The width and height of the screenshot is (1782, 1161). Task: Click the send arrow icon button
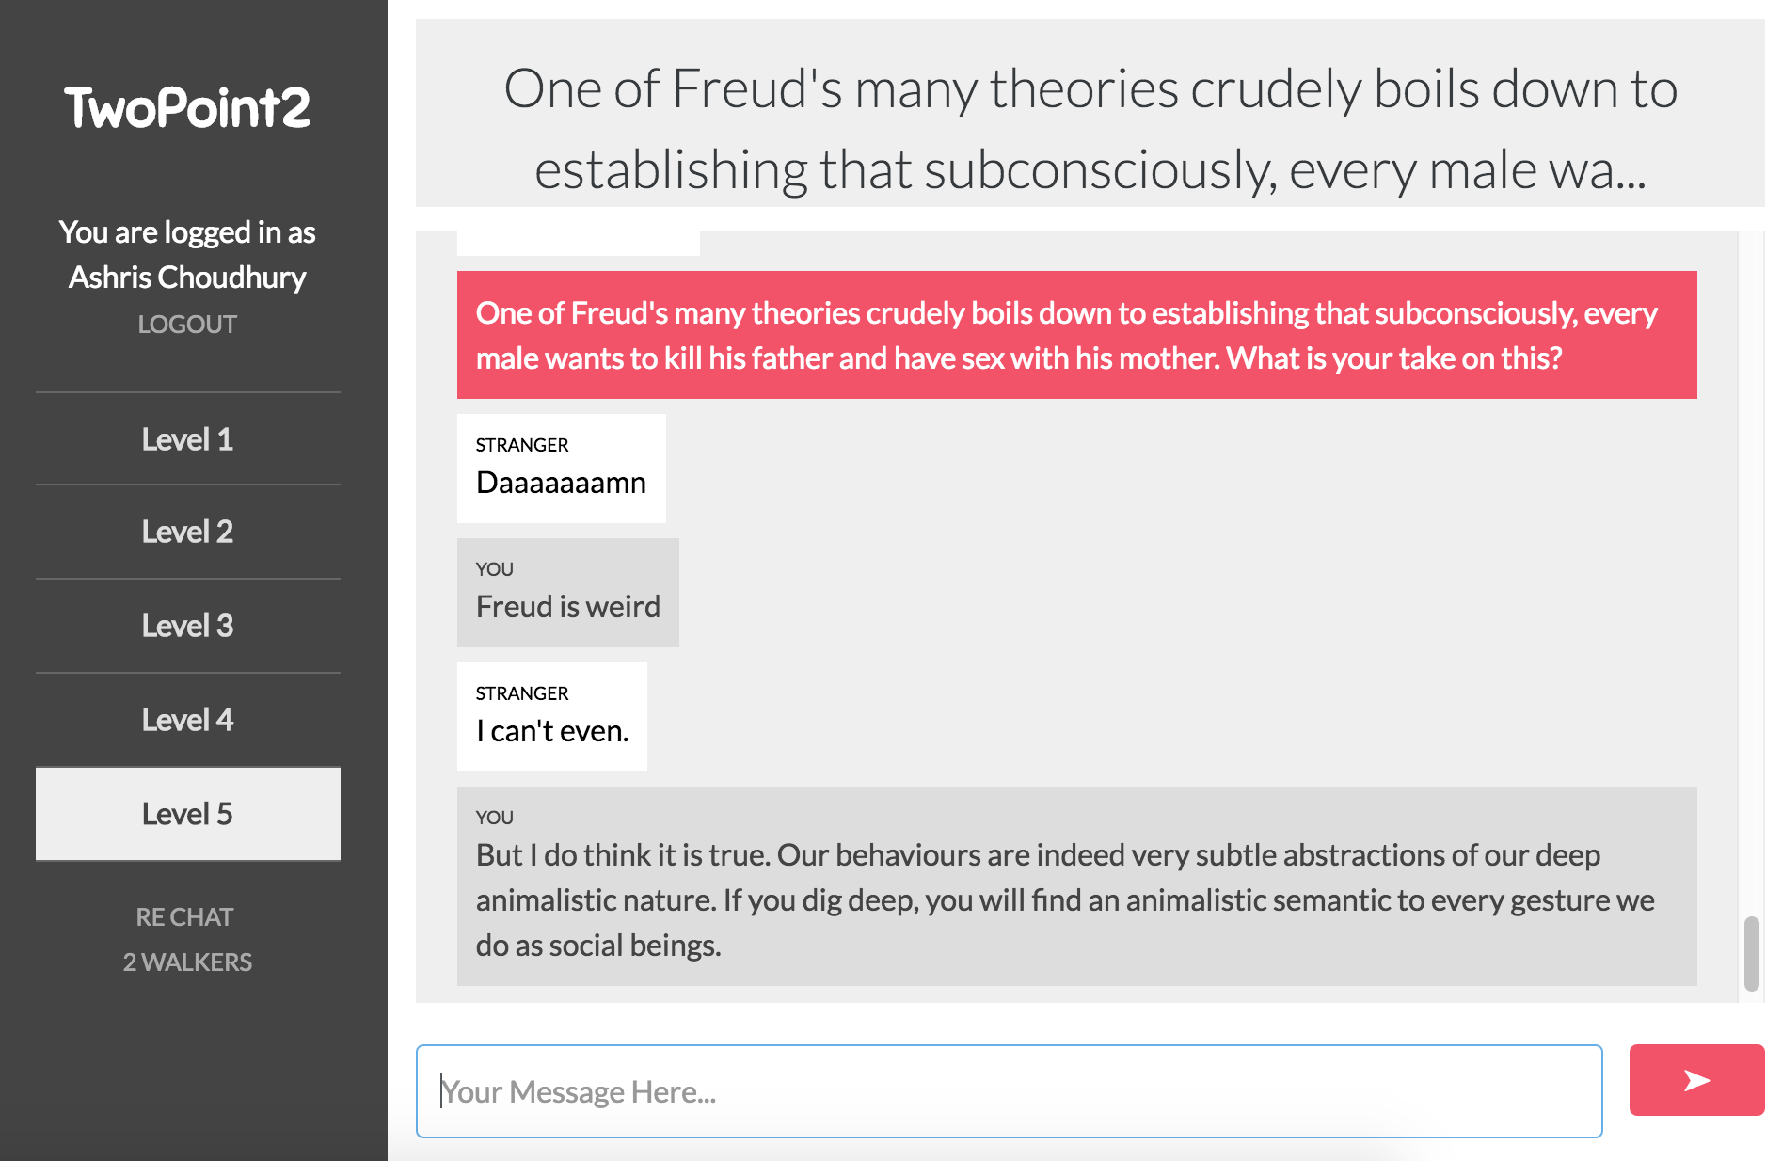coord(1696,1080)
